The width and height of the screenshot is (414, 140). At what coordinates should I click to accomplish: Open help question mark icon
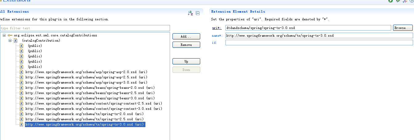412,1
